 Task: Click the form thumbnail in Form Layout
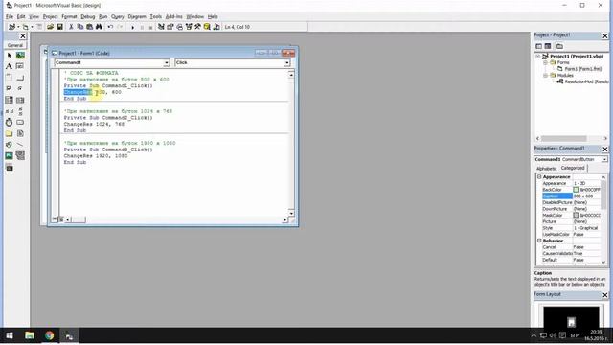(x=571, y=322)
